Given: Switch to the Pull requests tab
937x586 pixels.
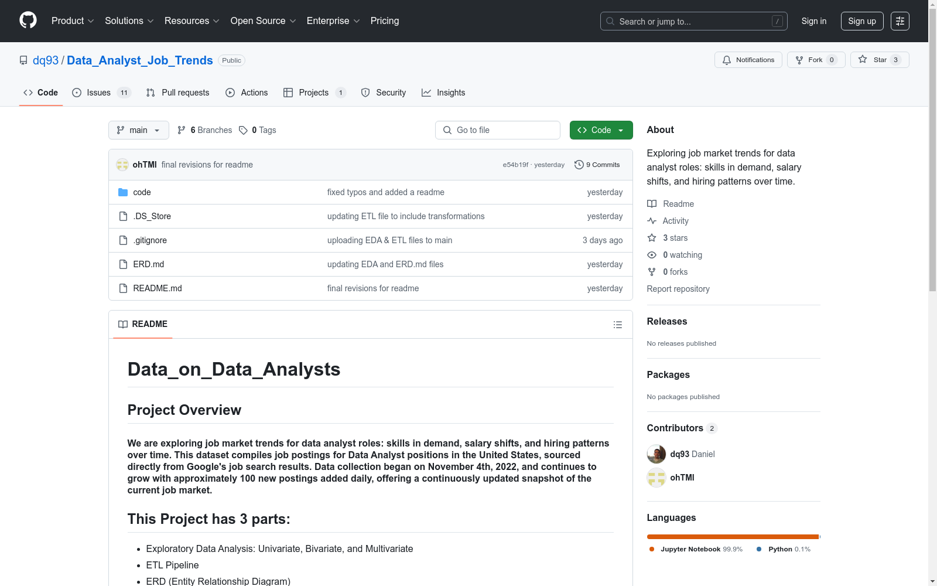Looking at the screenshot, I should [177, 93].
